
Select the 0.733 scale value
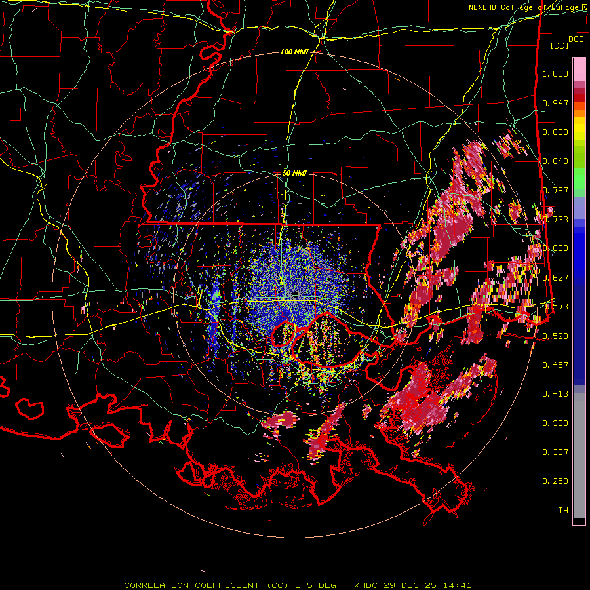tap(555, 220)
